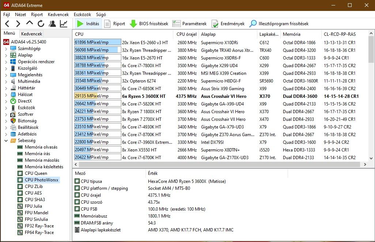The width and height of the screenshot is (375, 242).
Task: Open FPU Mandel benchmark
Action: 36,213
